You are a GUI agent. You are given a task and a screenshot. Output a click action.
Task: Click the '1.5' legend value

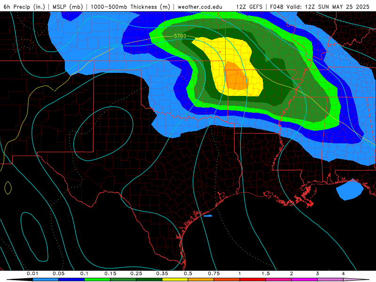click(x=266, y=274)
